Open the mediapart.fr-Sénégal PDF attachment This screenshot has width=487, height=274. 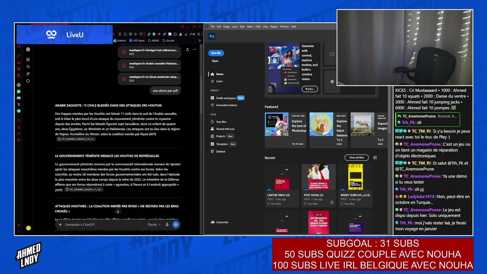tap(149, 52)
